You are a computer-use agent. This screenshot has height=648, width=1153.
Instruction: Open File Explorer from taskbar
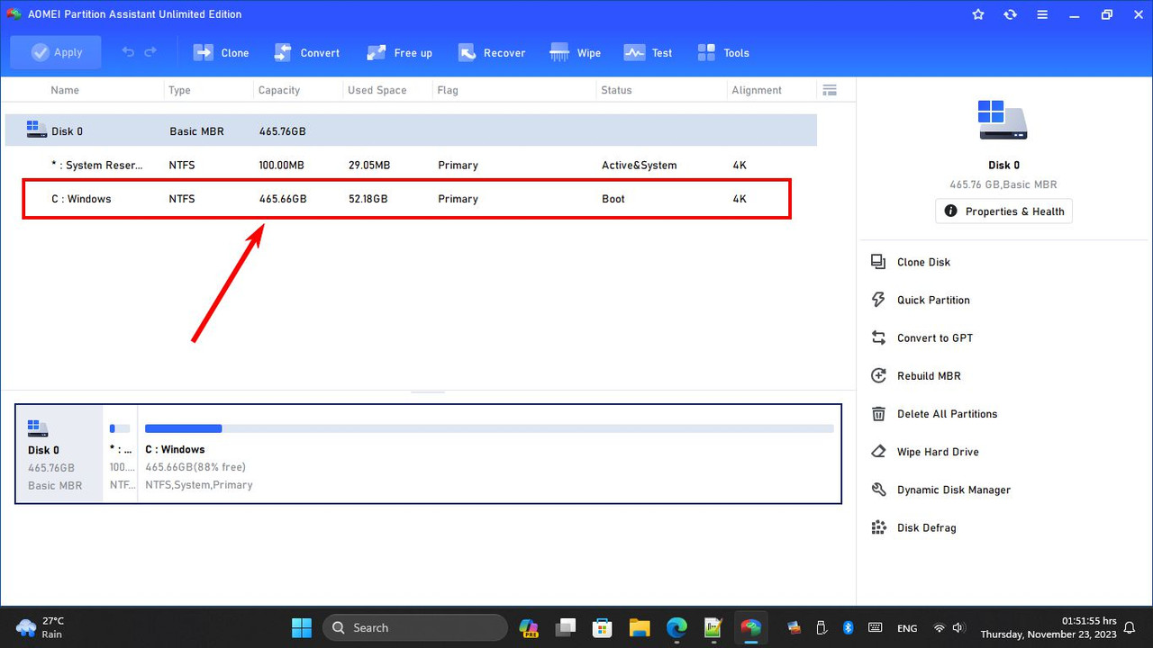[x=640, y=627]
